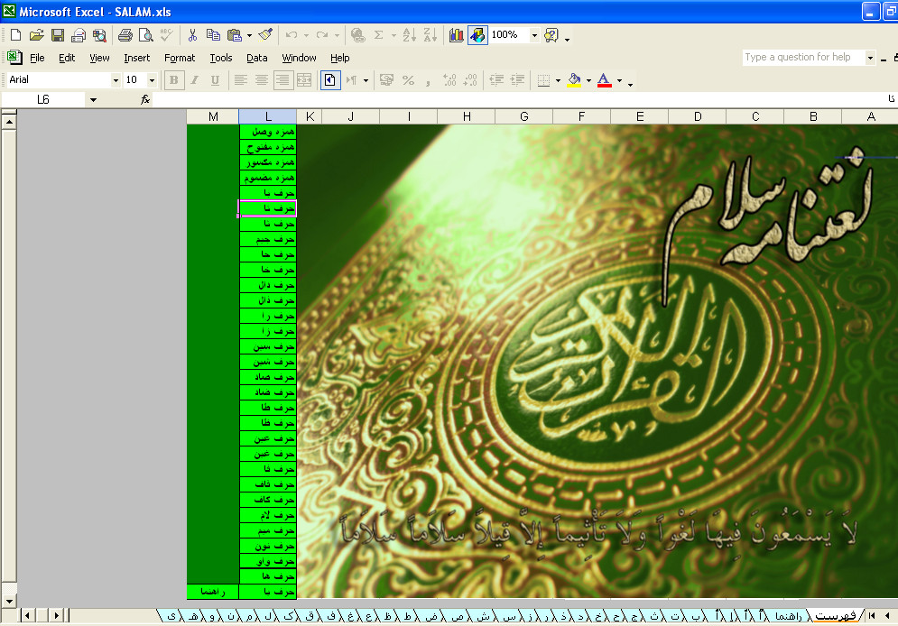The width and height of the screenshot is (898, 626).
Task: Open the Paste options dropdown arrow
Action: (249, 35)
